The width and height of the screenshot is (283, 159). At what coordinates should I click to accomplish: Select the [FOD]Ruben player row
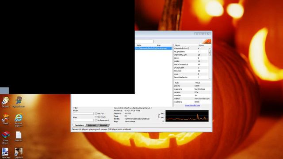(191, 68)
